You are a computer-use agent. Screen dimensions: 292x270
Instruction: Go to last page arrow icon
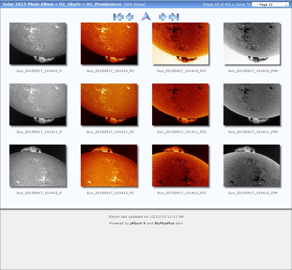tap(174, 17)
